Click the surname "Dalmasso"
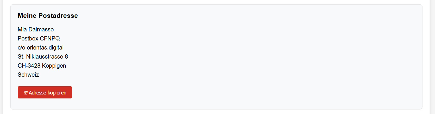This screenshot has height=114, width=435. (x=41, y=29)
